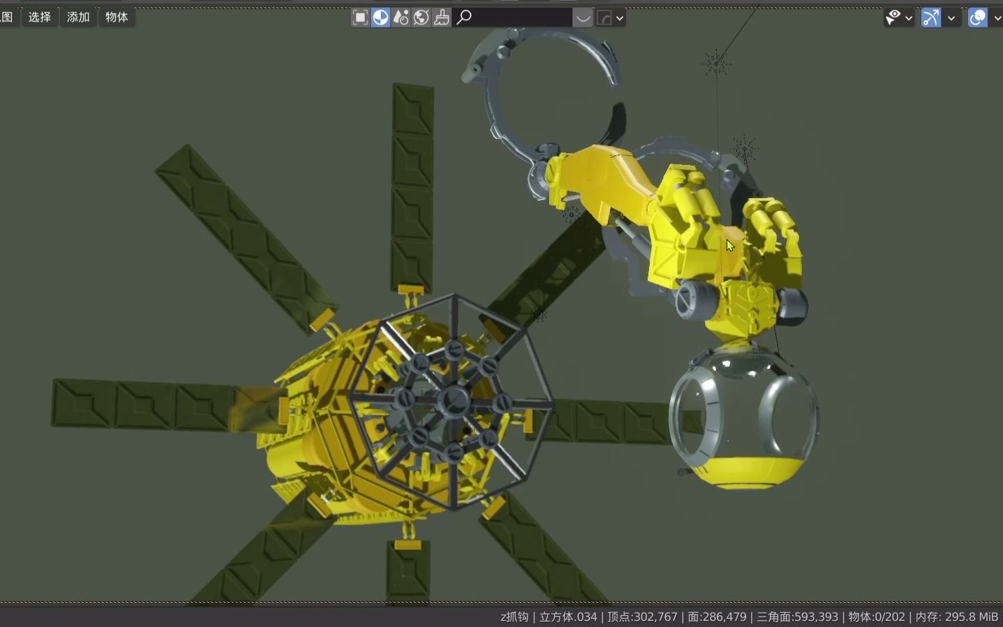This screenshot has height=627, width=1003.
Task: Open the dropdown next to the blue gizmo icon
Action: coord(952,18)
